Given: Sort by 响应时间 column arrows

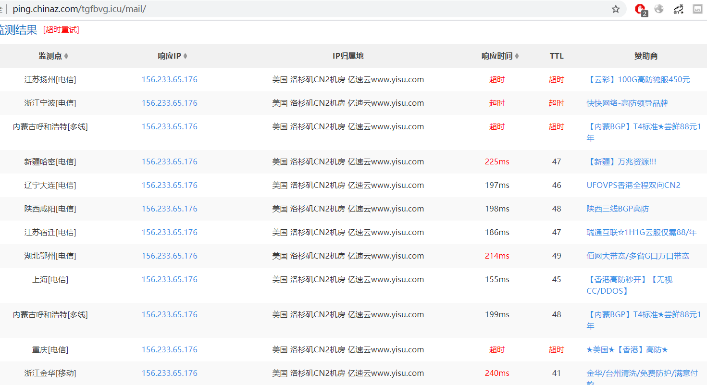Looking at the screenshot, I should 517,56.
